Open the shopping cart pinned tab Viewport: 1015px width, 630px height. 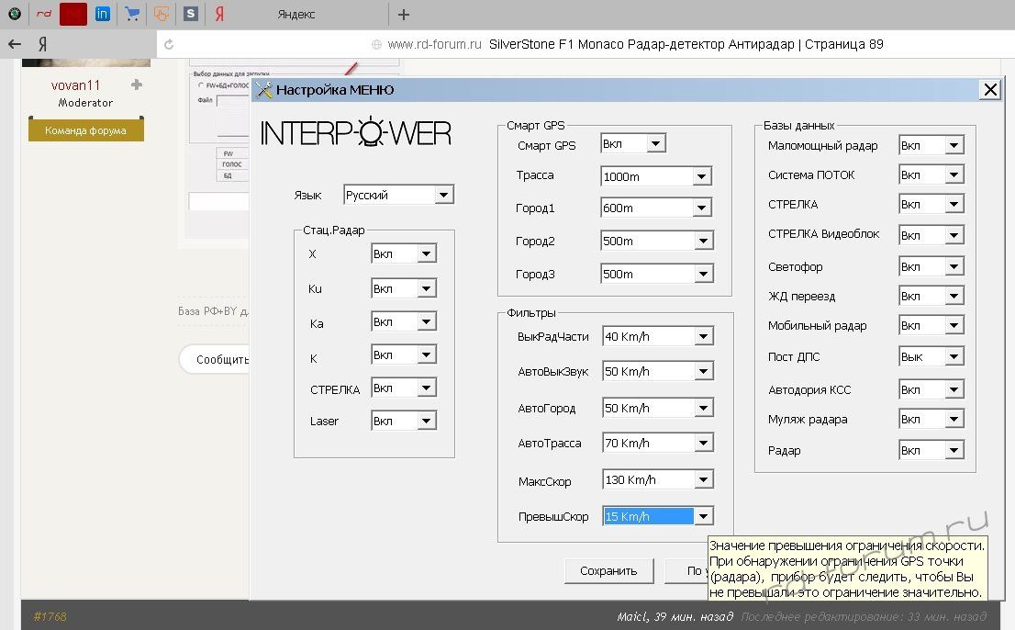[132, 14]
